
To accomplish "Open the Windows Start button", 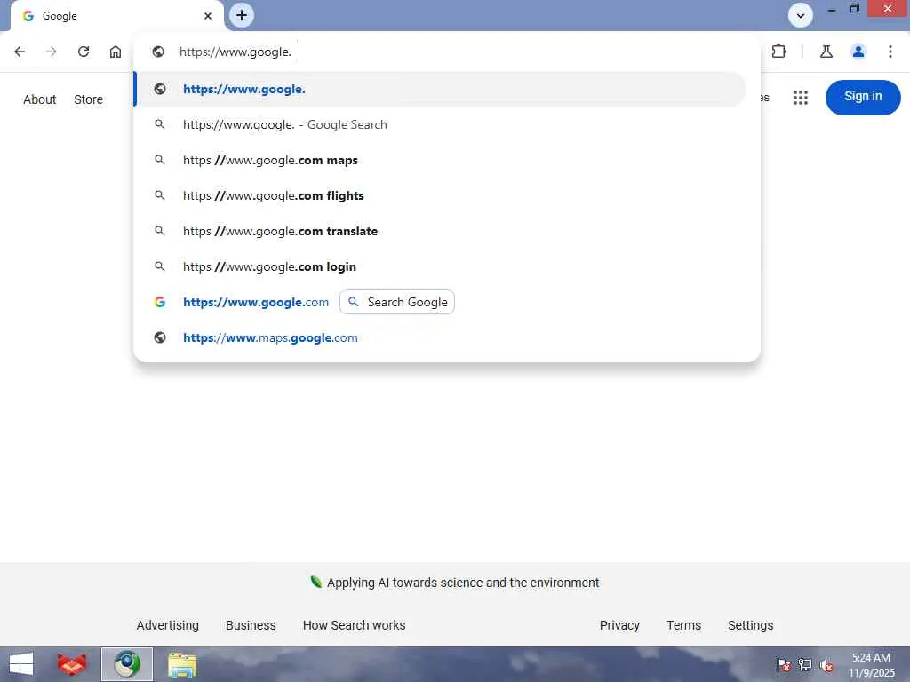I will (x=21, y=664).
